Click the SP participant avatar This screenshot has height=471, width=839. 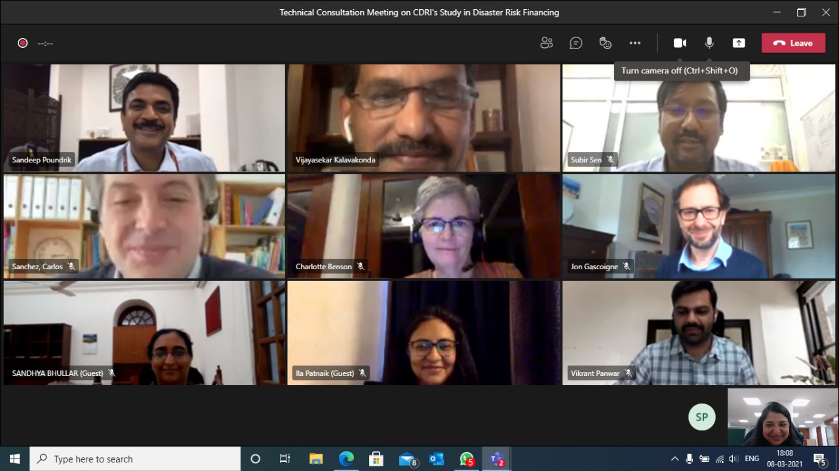click(702, 417)
